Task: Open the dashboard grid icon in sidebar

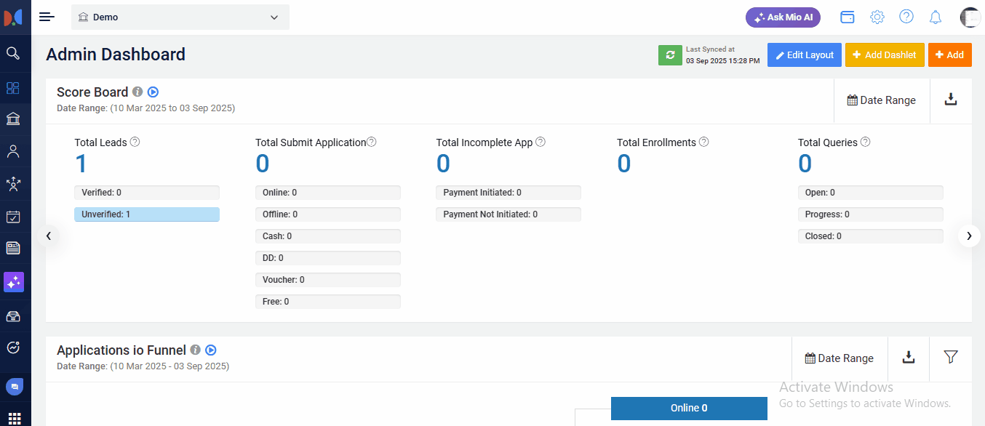Action: (13, 88)
